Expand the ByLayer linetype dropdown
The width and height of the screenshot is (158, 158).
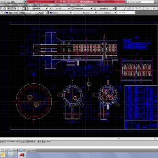[x=96, y=13]
